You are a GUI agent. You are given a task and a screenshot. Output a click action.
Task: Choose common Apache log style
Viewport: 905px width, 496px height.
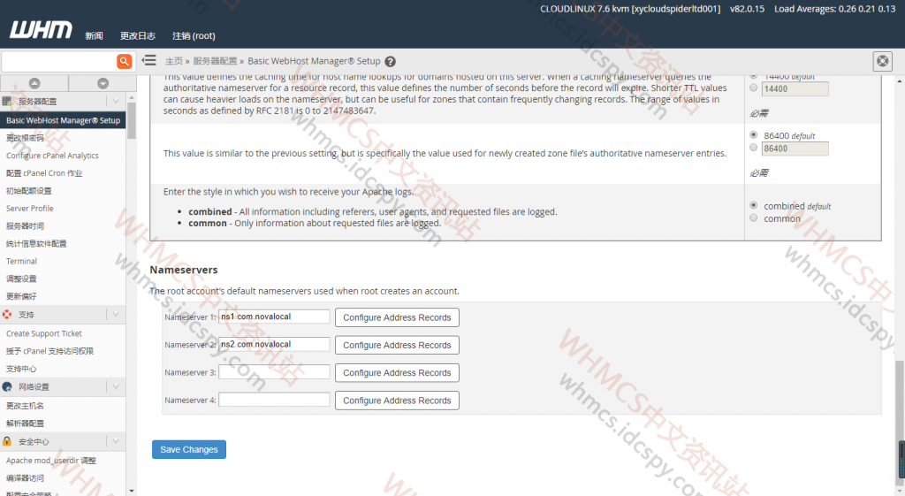(753, 217)
